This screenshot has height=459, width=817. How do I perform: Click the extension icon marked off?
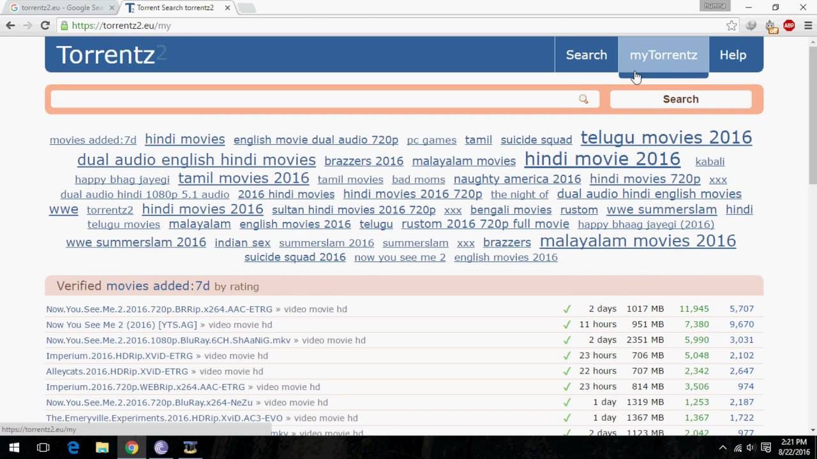click(770, 26)
